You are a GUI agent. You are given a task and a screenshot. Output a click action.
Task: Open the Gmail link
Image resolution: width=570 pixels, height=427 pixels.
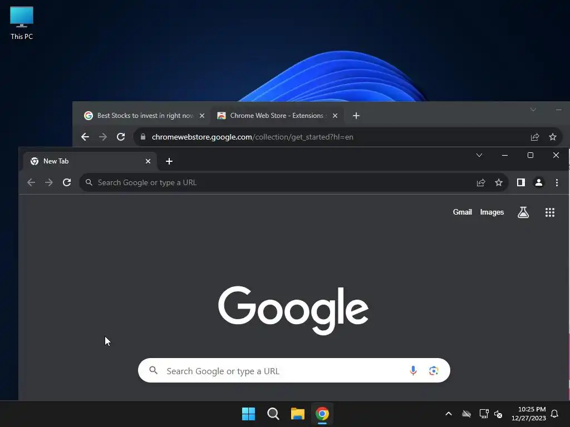tap(463, 212)
